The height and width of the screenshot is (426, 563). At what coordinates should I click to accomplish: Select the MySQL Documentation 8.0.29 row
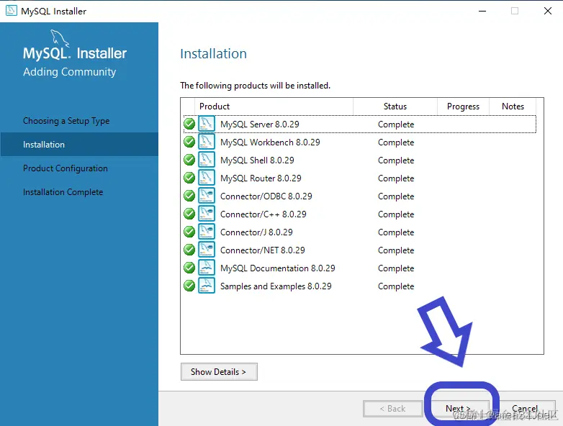(360, 268)
